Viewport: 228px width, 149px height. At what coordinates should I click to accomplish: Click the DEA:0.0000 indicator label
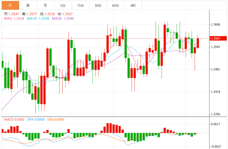(56, 120)
